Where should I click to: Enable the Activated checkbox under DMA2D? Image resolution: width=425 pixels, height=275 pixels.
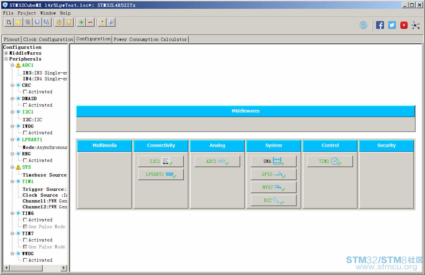point(25,105)
